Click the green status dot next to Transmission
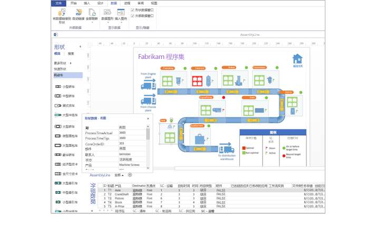Screen dimensions: 376x239 (277, 68)
